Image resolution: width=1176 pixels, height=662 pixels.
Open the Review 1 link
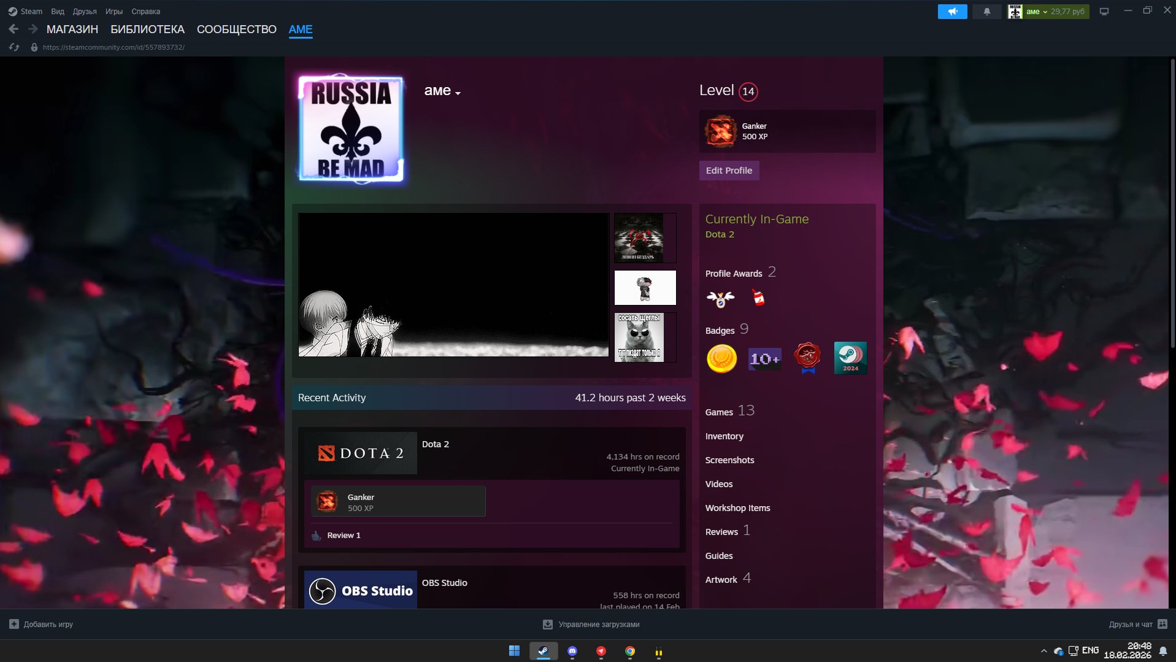coord(344,536)
